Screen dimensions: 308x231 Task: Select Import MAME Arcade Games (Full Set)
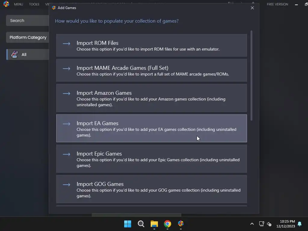pos(152,70)
